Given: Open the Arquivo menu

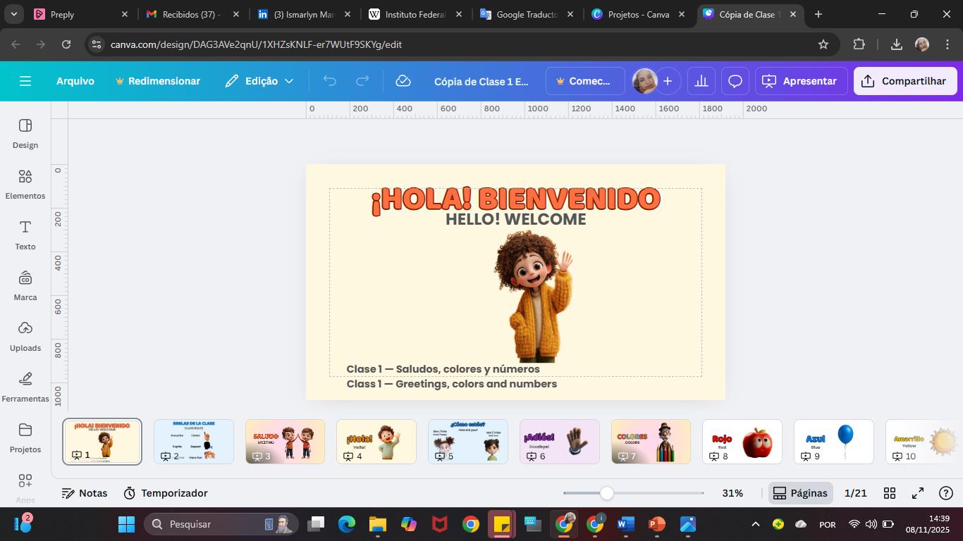Looking at the screenshot, I should [75, 81].
